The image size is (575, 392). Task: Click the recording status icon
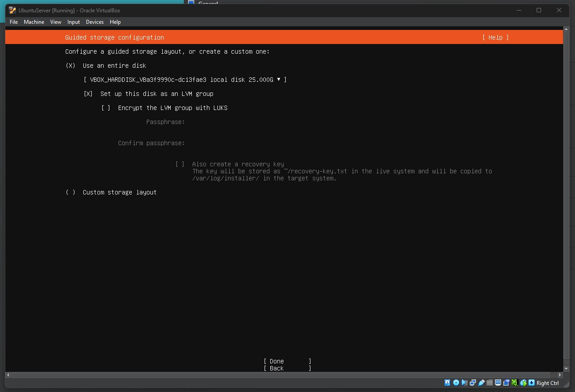[x=506, y=383]
